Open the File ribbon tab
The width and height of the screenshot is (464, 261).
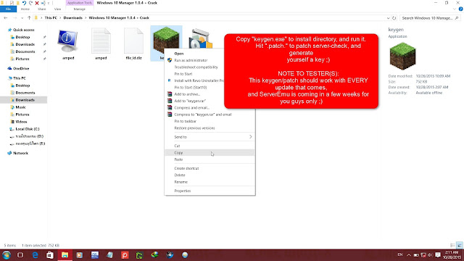(x=8, y=9)
